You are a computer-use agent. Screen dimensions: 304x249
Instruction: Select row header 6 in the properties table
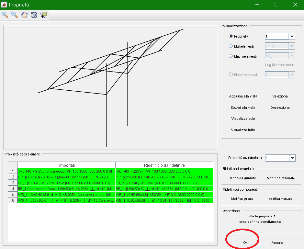(13, 200)
